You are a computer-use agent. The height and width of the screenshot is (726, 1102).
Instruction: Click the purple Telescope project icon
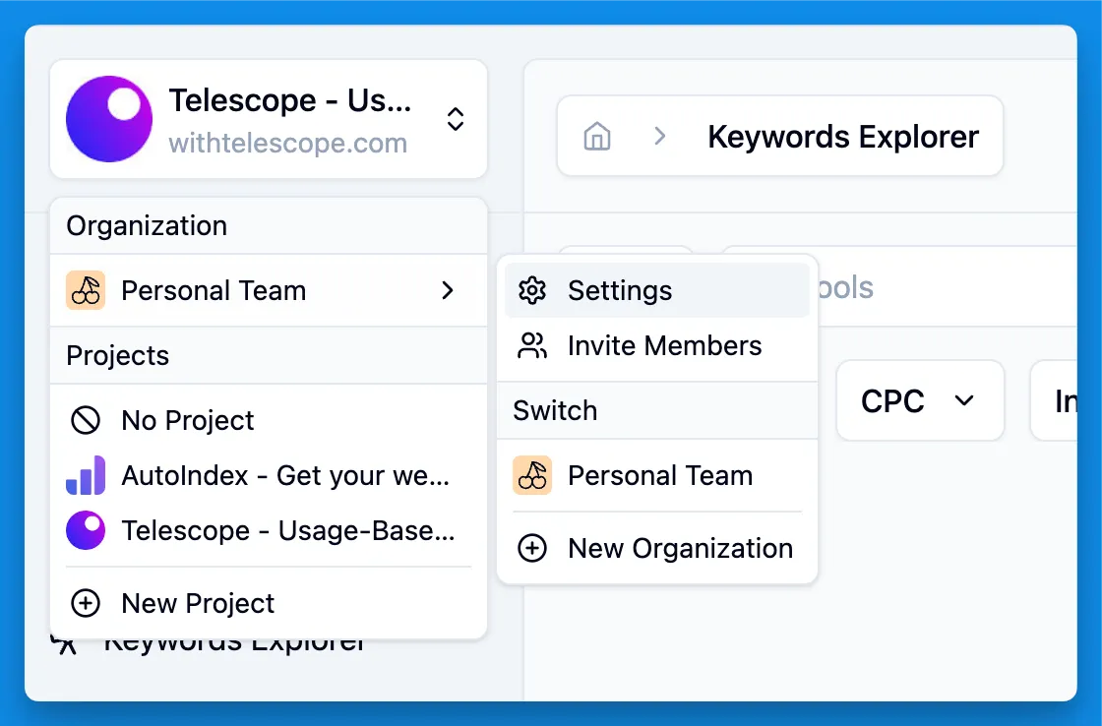coord(86,530)
